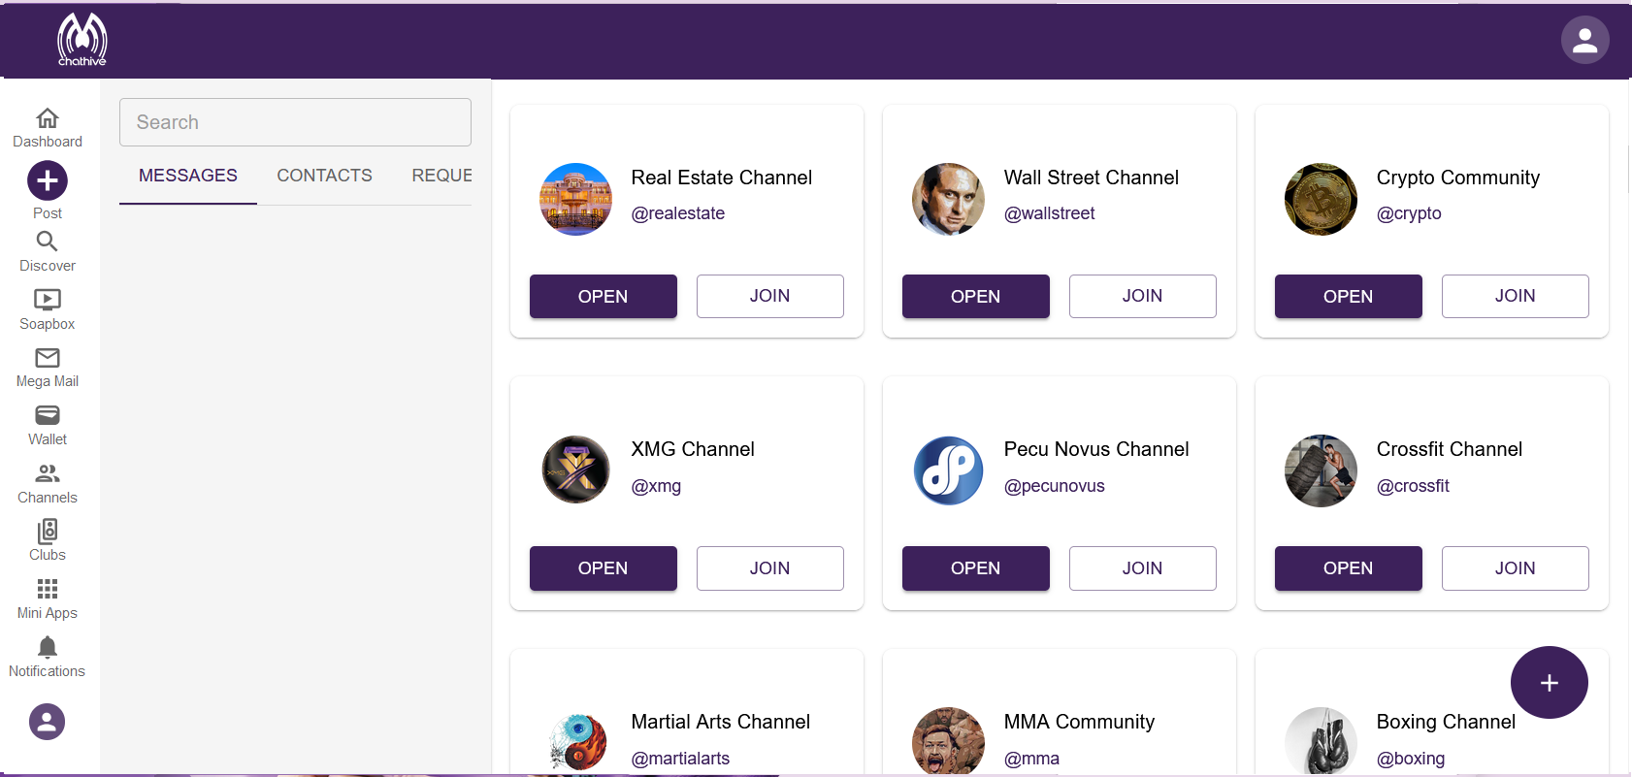This screenshot has width=1632, height=777.
Task: Click the Search input field
Action: click(295, 122)
